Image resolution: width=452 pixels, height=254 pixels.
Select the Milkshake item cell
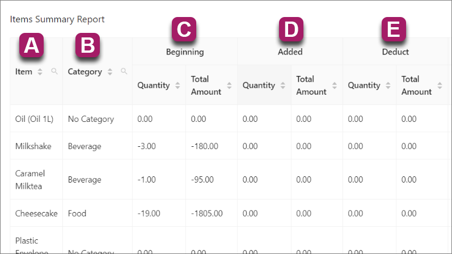tap(33, 146)
